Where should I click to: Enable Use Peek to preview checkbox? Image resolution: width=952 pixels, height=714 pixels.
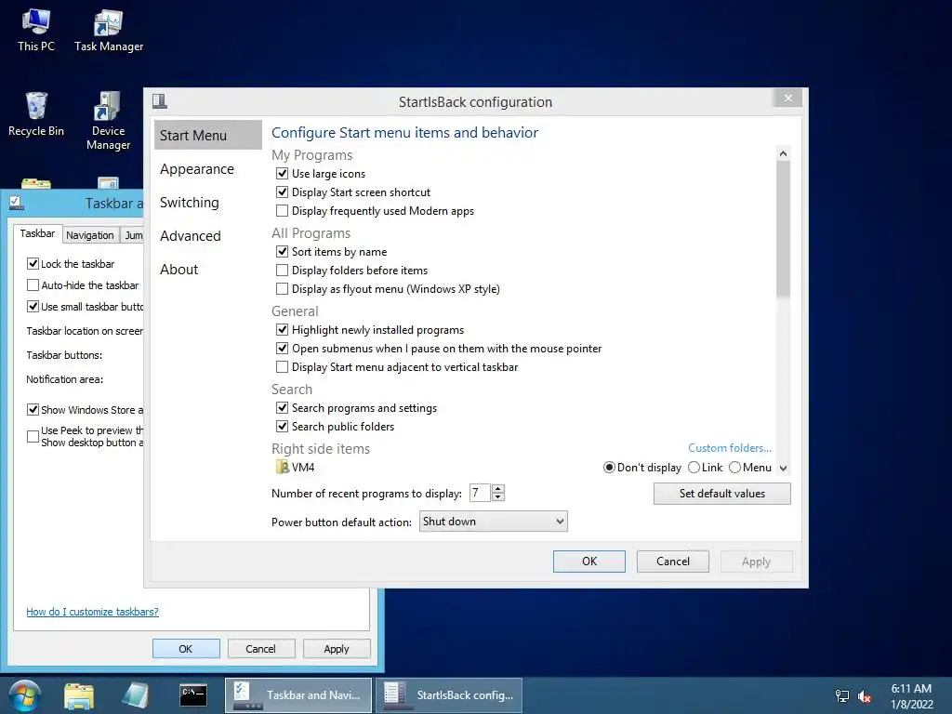(33, 437)
